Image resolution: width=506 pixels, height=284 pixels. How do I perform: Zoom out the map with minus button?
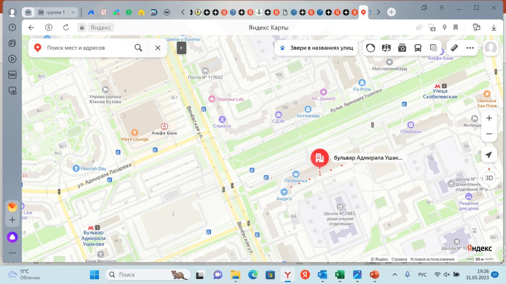tap(489, 134)
